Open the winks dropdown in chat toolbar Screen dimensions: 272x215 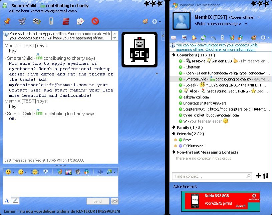pos(23,172)
